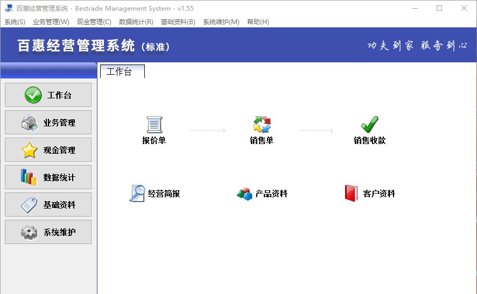Open the 系统维护(M) menu
The height and width of the screenshot is (294, 477).
point(221,22)
